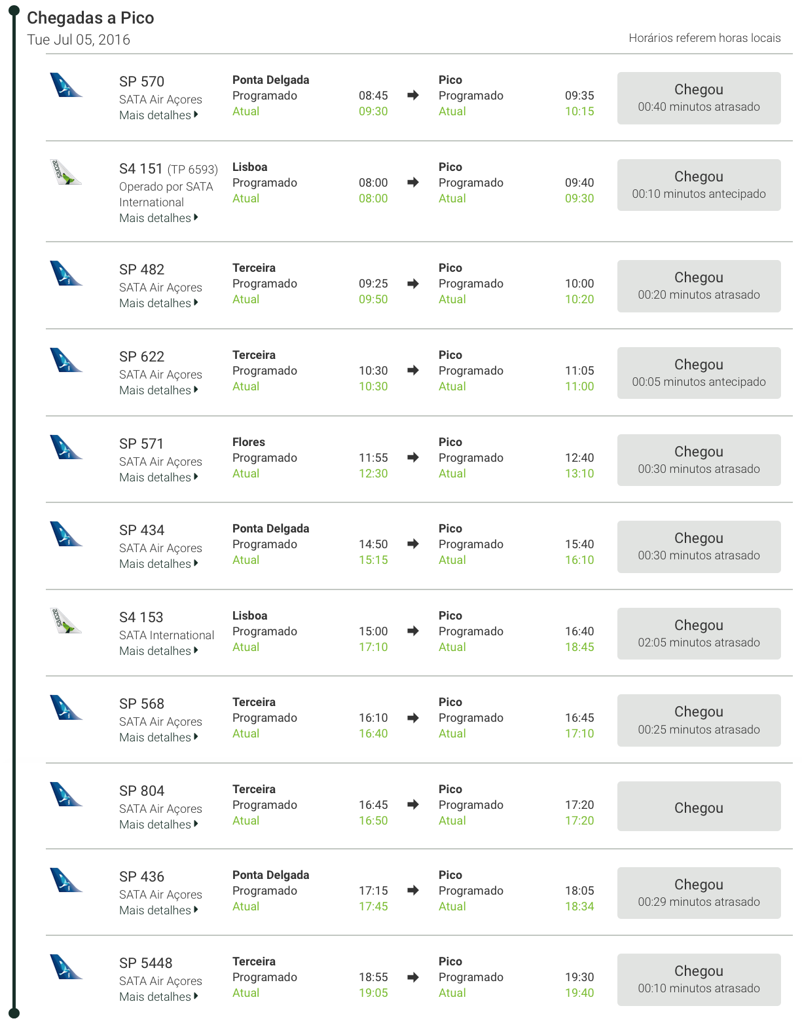The width and height of the screenshot is (802, 1025).
Task: Click the airline tail icon beside SP 482
Action: (x=66, y=273)
